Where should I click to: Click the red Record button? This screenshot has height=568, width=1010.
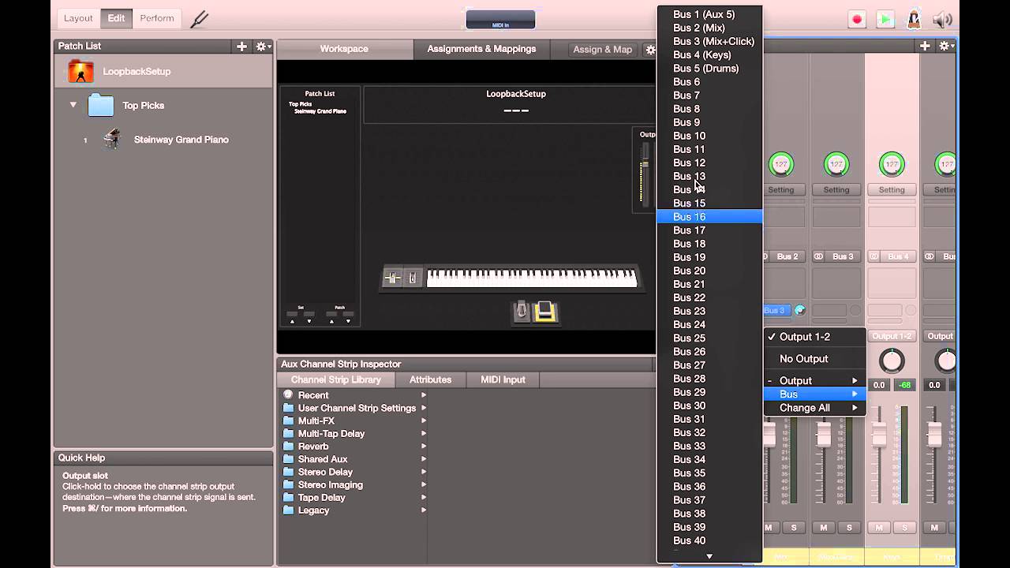(857, 20)
